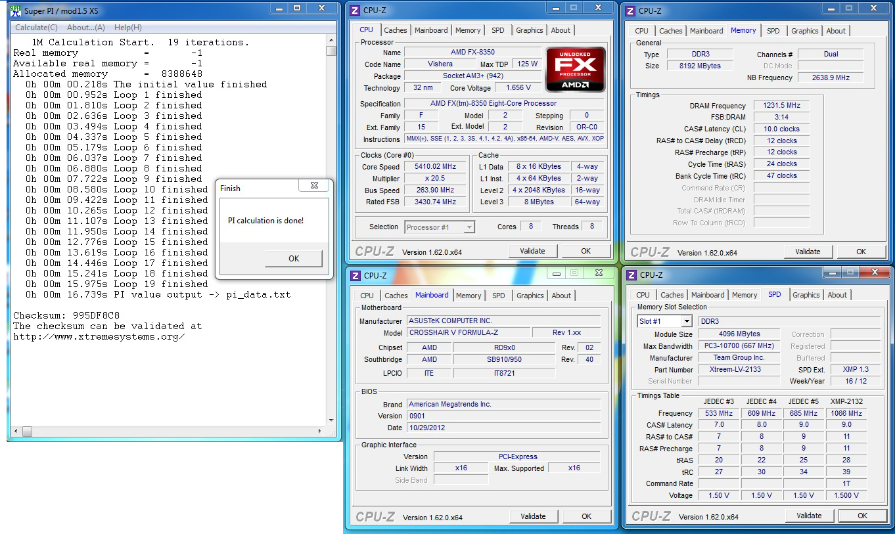Click the processor Name field reading AMD FX-8350
895x534 pixels.
click(x=472, y=53)
